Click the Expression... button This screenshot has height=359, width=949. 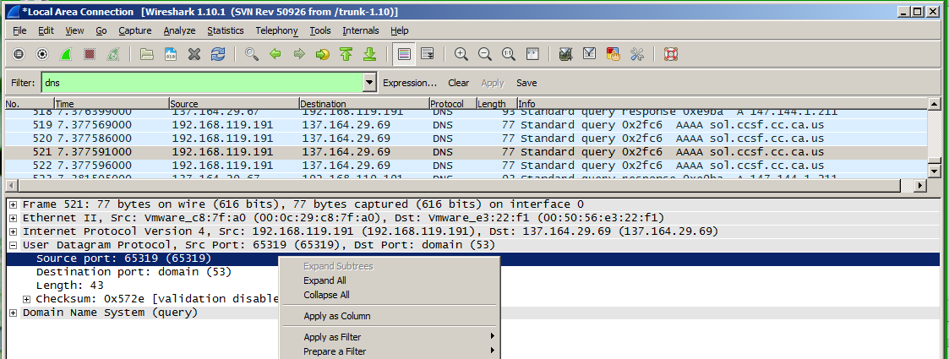[410, 83]
